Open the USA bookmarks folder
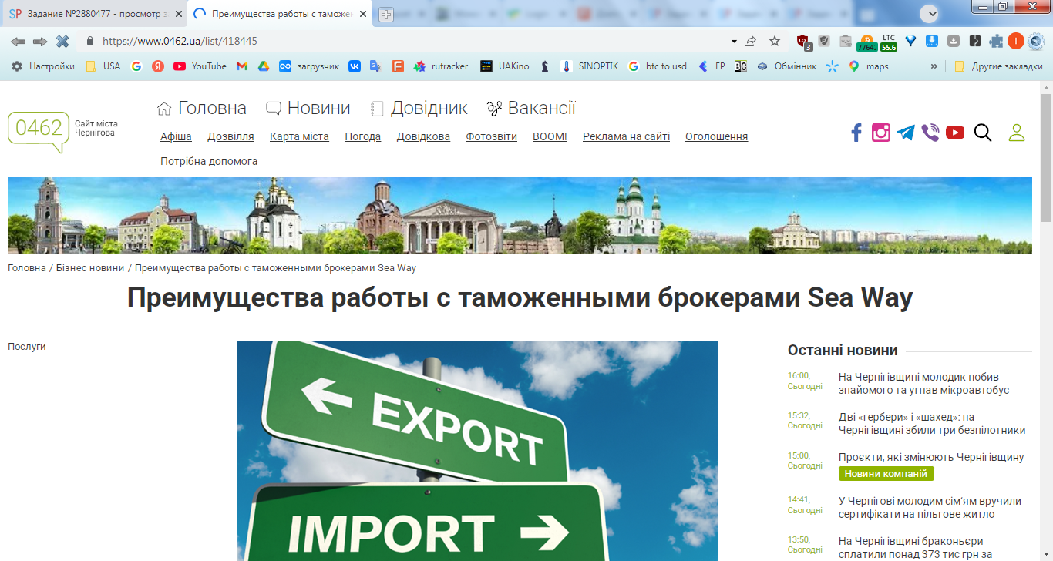 [103, 66]
